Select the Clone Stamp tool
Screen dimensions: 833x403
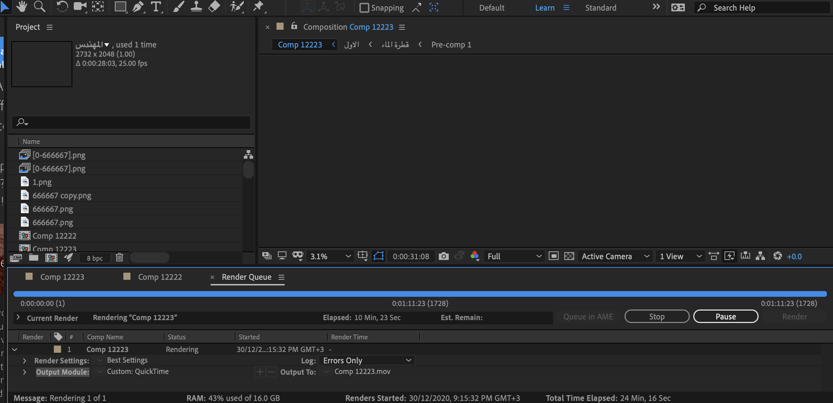[x=196, y=7]
